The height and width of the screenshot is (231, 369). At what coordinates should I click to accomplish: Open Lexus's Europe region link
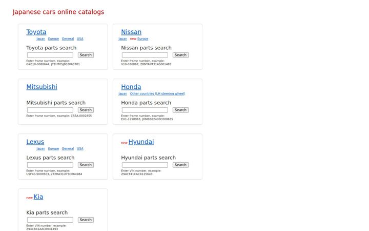pyautogui.click(x=53, y=148)
